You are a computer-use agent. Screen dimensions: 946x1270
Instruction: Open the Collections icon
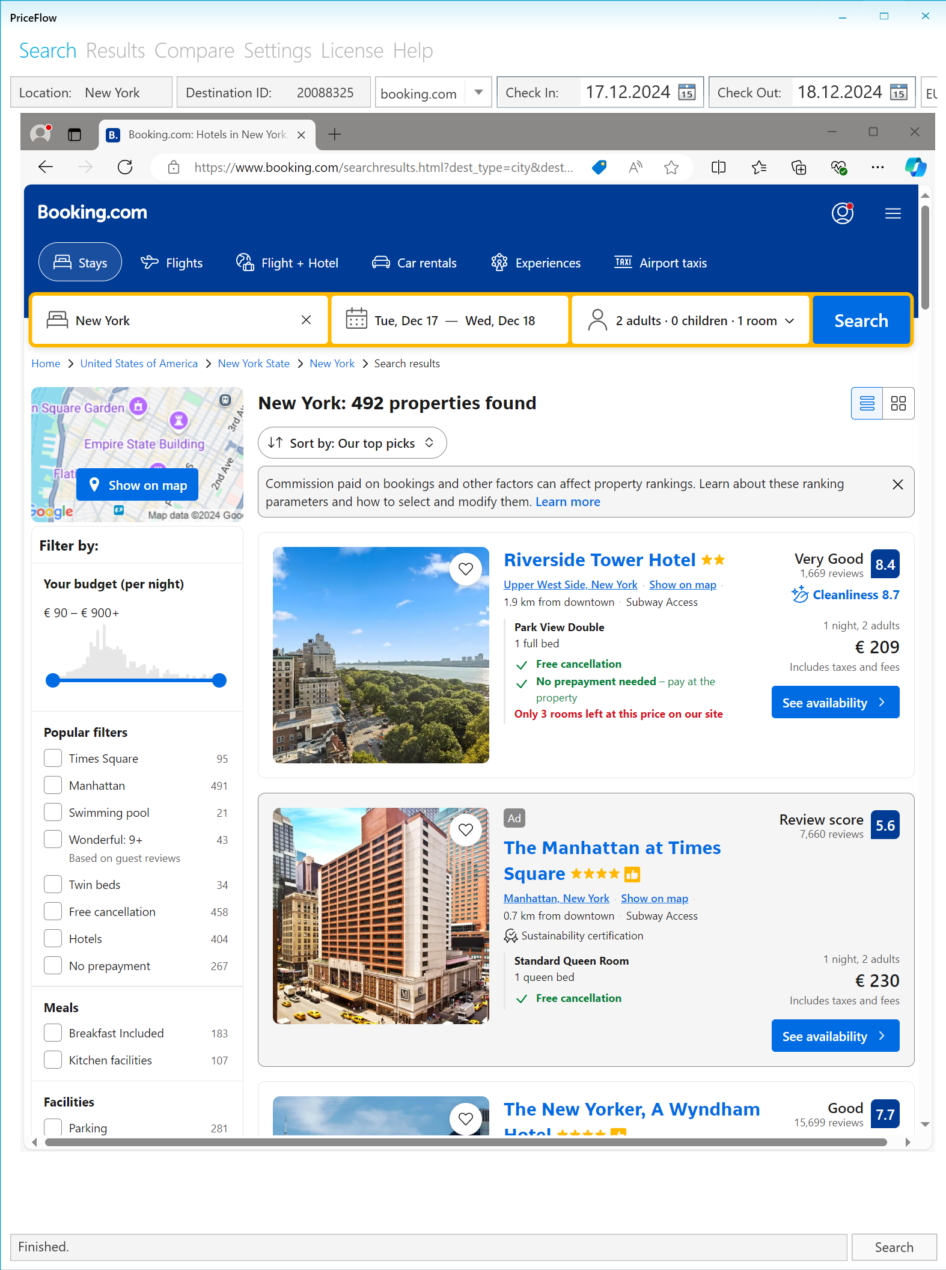(x=799, y=167)
